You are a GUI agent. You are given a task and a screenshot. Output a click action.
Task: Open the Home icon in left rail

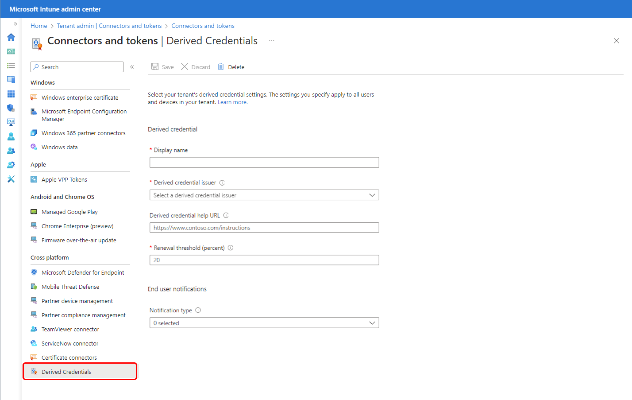pos(11,37)
